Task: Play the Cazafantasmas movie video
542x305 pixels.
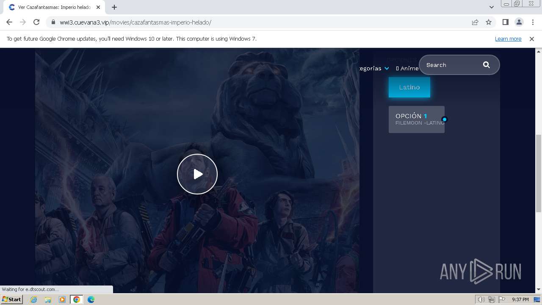Action: [x=197, y=174]
